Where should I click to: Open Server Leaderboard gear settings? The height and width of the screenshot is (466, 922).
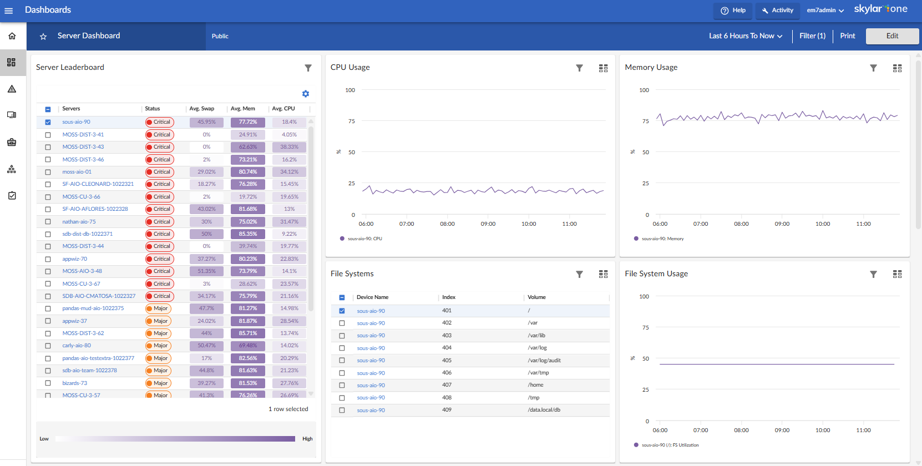[306, 94]
